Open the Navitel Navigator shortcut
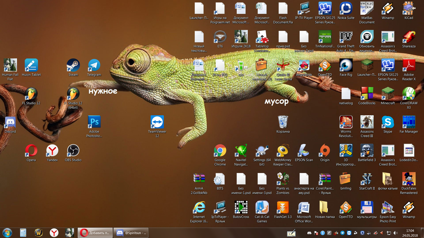This screenshot has height=238, width=424. [x=241, y=155]
